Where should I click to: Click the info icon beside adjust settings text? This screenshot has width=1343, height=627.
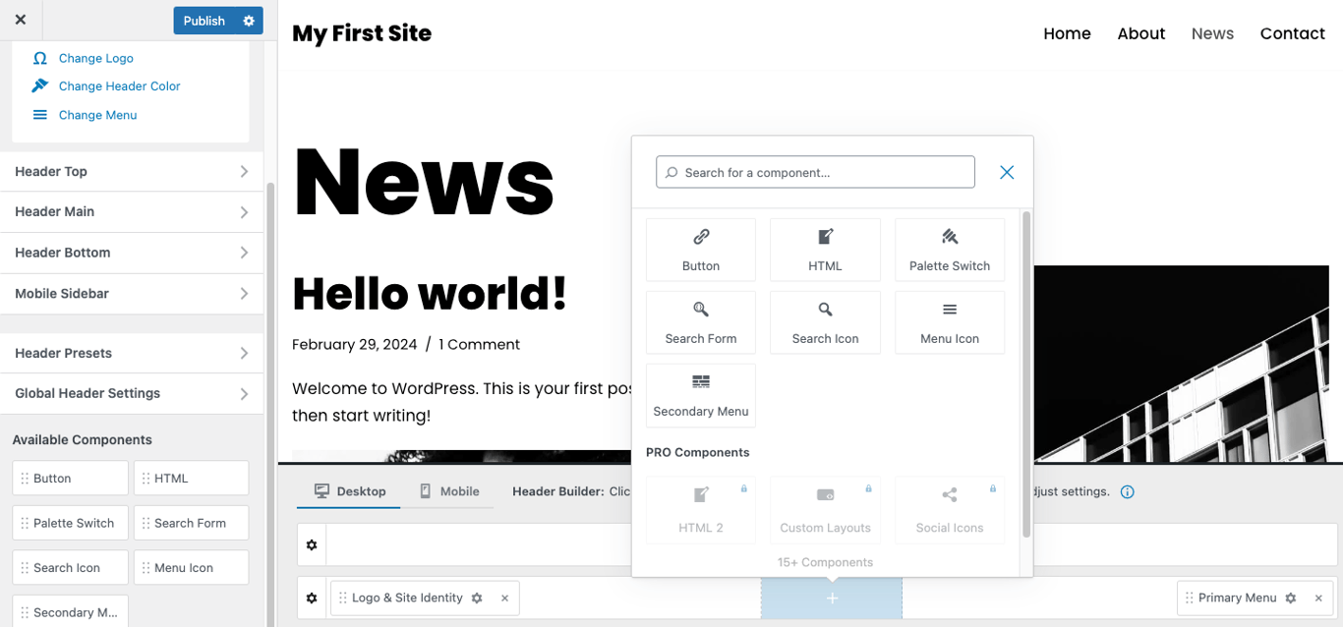point(1127,491)
